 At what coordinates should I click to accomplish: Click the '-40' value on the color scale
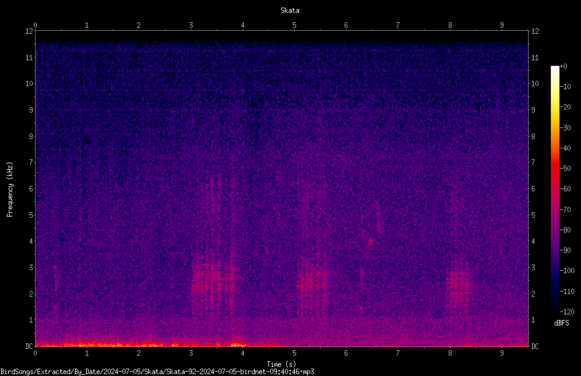point(565,148)
